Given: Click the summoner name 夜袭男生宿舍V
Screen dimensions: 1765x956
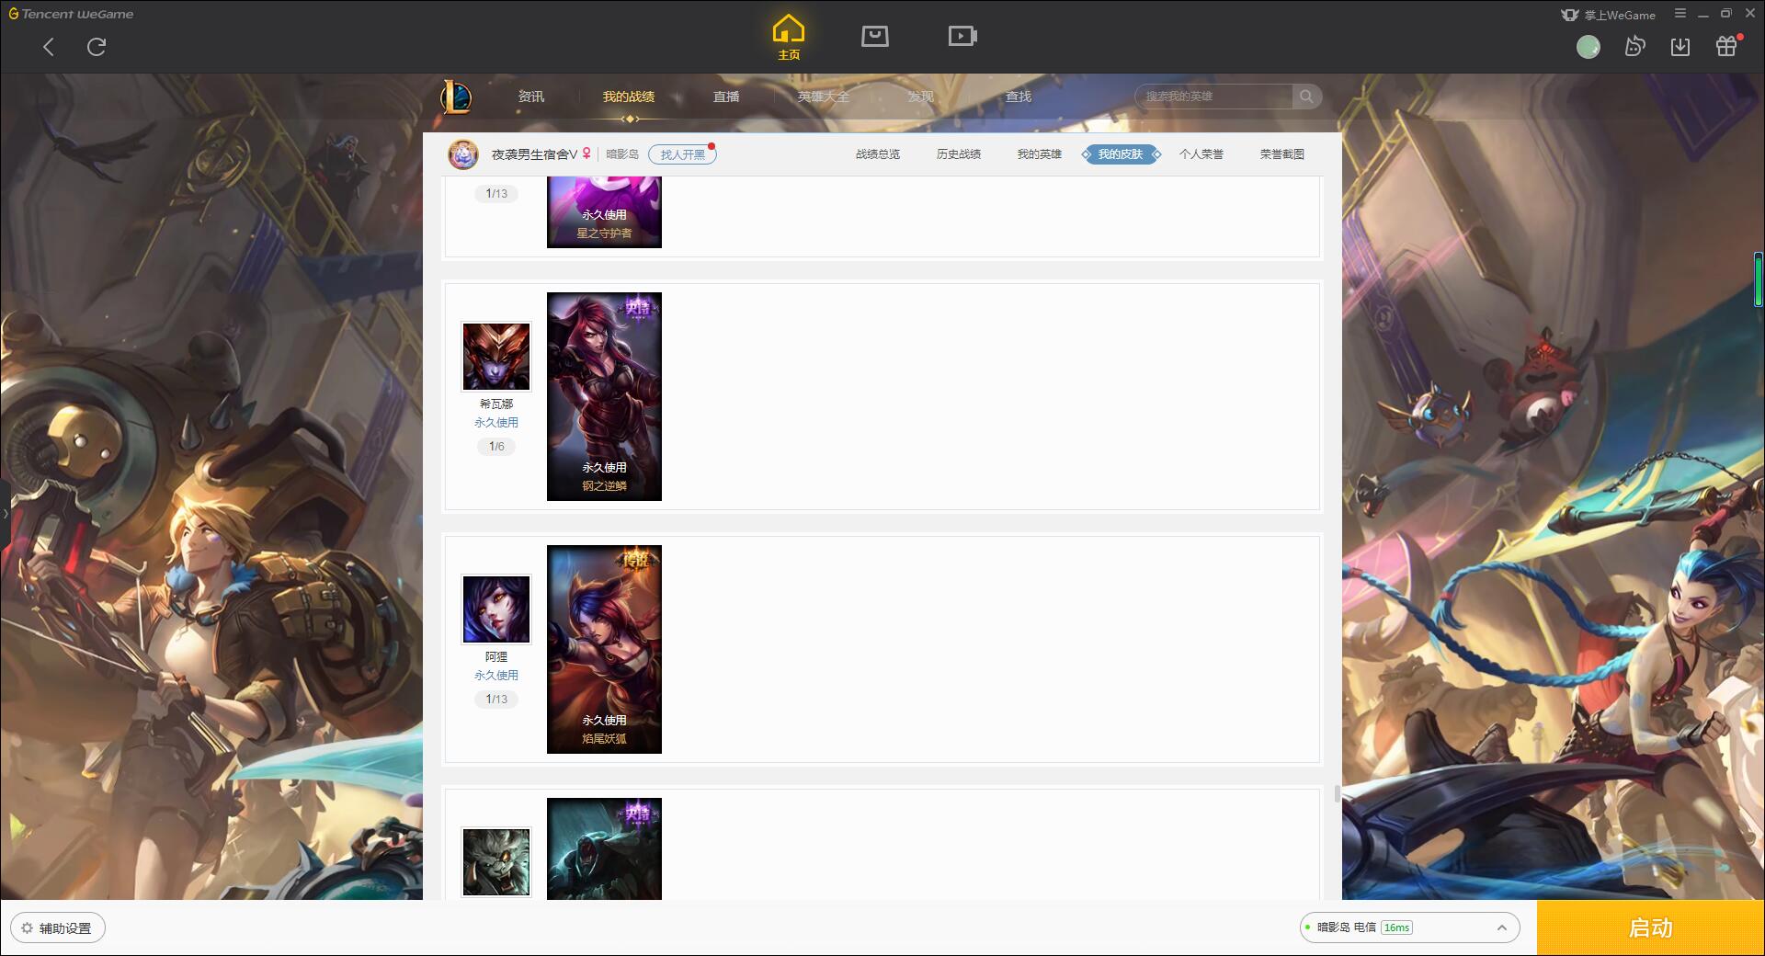Looking at the screenshot, I should (x=534, y=154).
